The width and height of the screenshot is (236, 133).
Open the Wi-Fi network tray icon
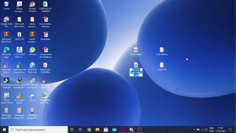pyautogui.click(x=202, y=130)
